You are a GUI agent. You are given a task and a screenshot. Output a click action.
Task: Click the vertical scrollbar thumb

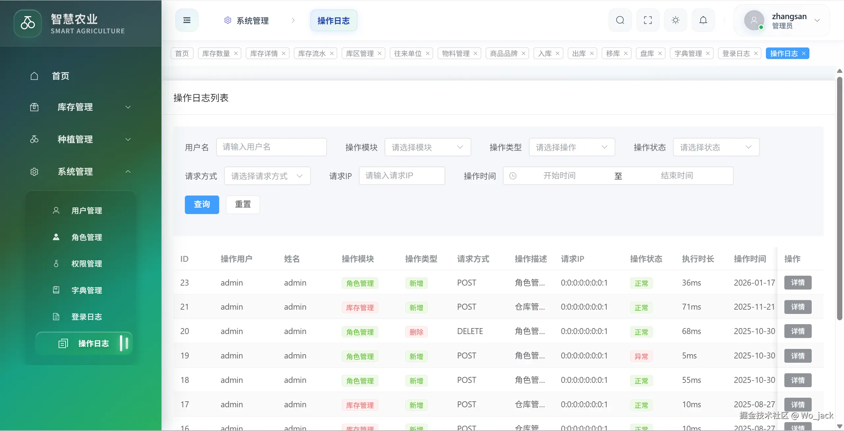tap(839, 198)
